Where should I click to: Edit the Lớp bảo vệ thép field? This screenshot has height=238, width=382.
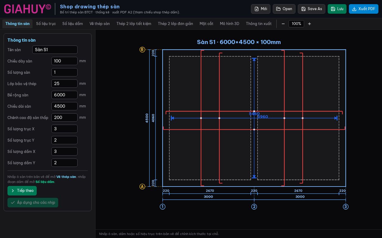(x=64, y=84)
